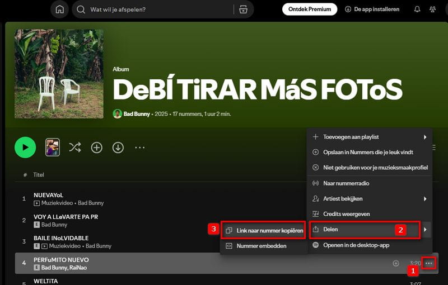Open Bad Bunny link under VOY A LLeVARTE PA PR
448x285 pixels.
tap(54, 225)
